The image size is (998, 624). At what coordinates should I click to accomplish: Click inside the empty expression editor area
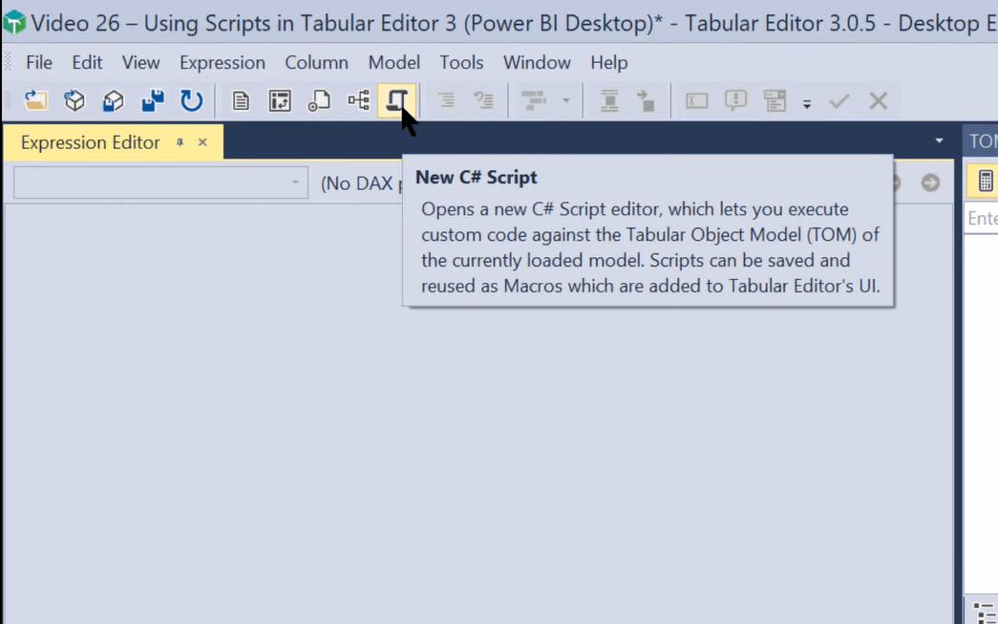click(x=478, y=414)
